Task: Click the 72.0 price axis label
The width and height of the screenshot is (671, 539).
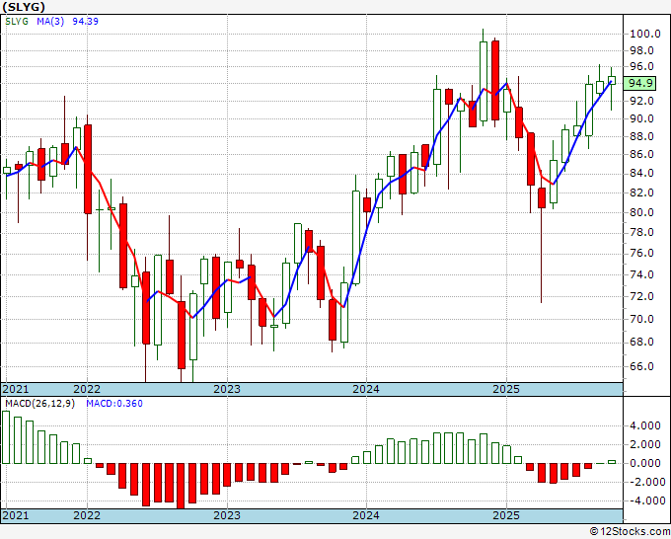Action: [641, 296]
